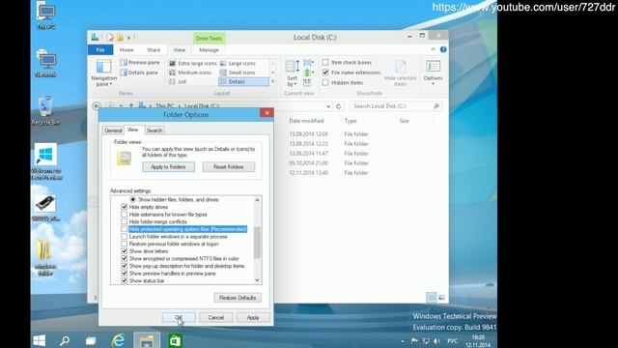The height and width of the screenshot is (348, 618).
Task: Confirm Folder Options with OK
Action: click(x=179, y=318)
